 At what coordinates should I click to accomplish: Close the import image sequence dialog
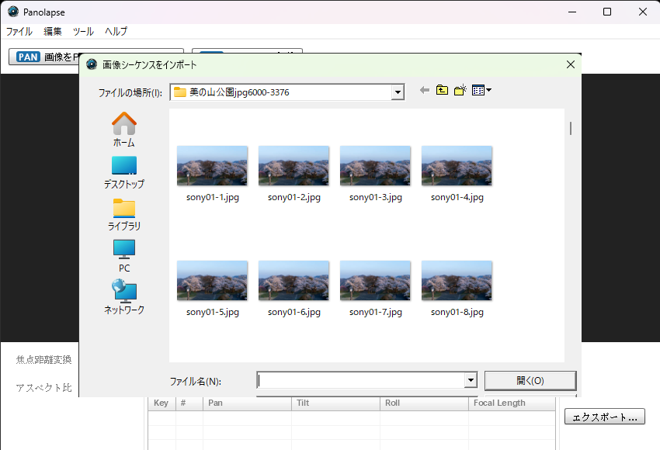coord(571,65)
